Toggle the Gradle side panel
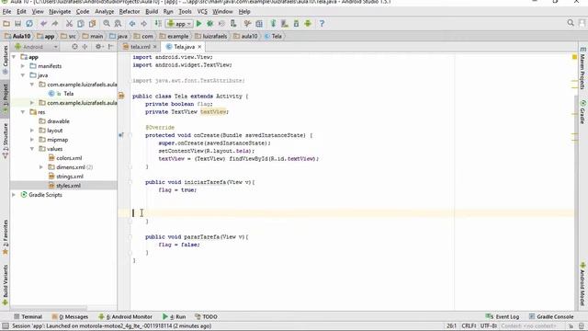The image size is (588, 331). (582, 111)
